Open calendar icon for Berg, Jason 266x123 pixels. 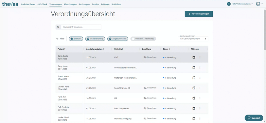(194, 68)
